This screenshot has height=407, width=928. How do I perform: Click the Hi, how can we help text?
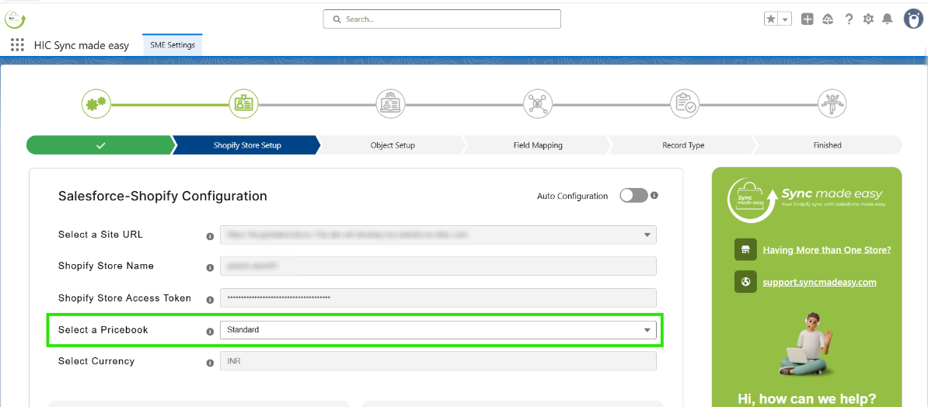pyautogui.click(x=807, y=398)
